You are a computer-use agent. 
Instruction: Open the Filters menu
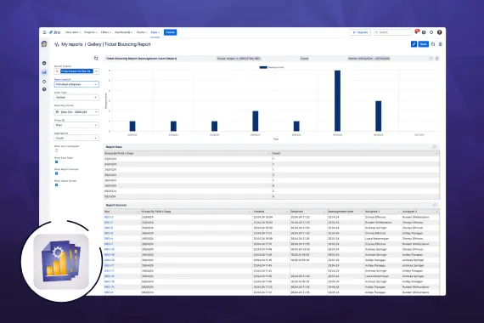(x=105, y=32)
